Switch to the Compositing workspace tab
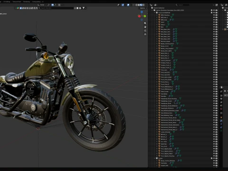 coord(36,1)
